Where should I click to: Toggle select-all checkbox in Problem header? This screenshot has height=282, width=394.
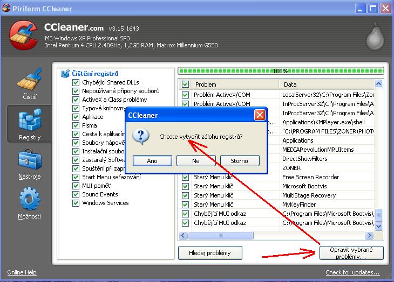click(x=186, y=84)
